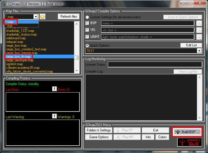Image resolution: width=208 pixels, height=153 pixels.
Task: Click the Play SP button
Action: [127, 130]
